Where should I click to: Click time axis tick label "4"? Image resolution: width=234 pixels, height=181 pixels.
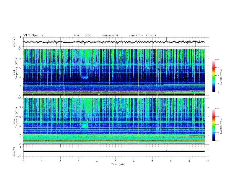97,161
